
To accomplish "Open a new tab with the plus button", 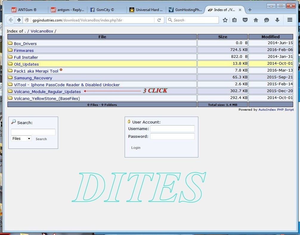I will (x=250, y=10).
